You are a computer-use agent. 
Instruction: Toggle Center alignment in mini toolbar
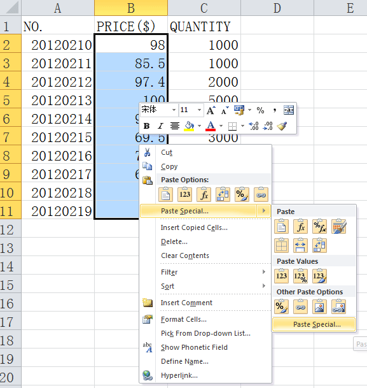[x=175, y=126]
